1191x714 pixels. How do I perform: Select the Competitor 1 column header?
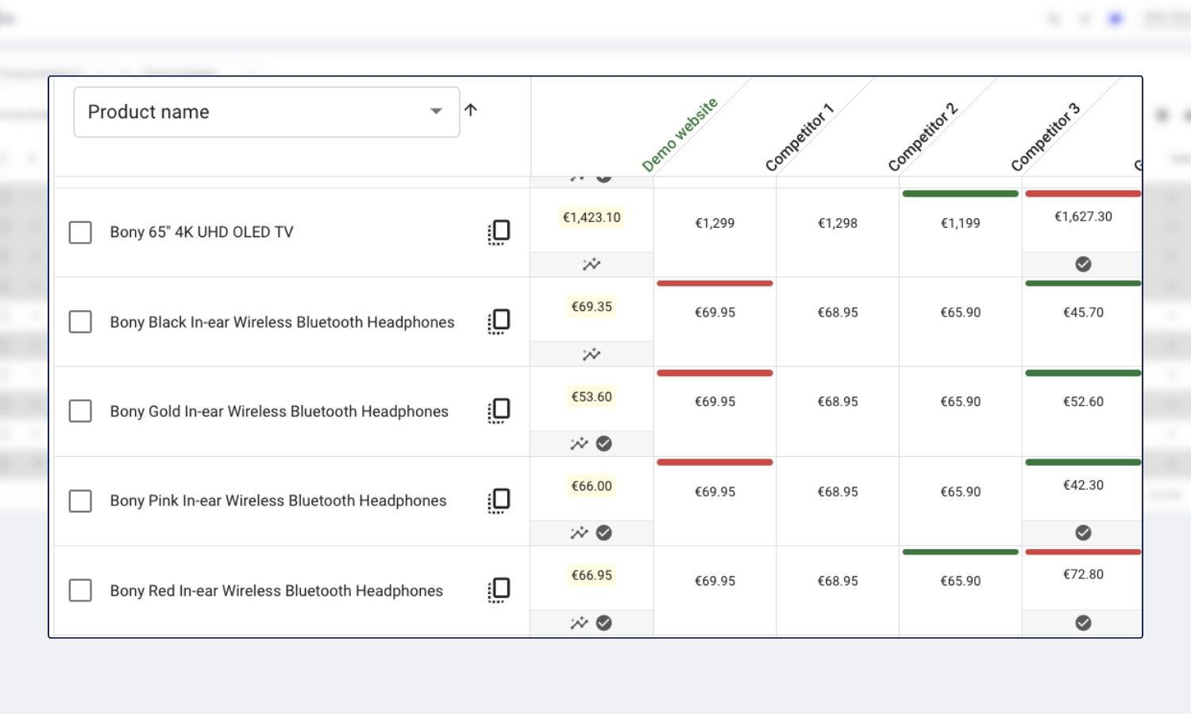(x=800, y=136)
